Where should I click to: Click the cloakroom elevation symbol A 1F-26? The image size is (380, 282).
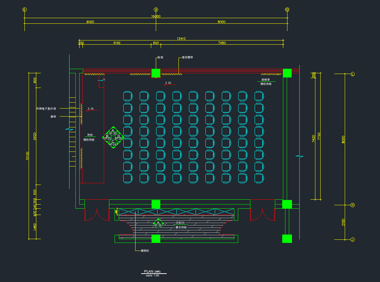pyautogui.click(x=158, y=224)
